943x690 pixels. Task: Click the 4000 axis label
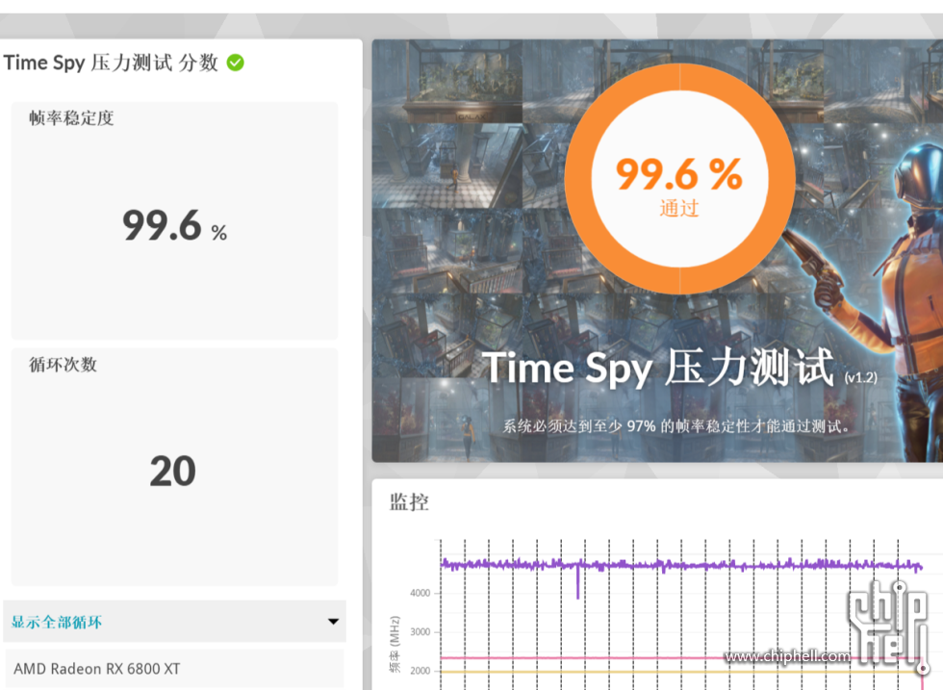[420, 593]
